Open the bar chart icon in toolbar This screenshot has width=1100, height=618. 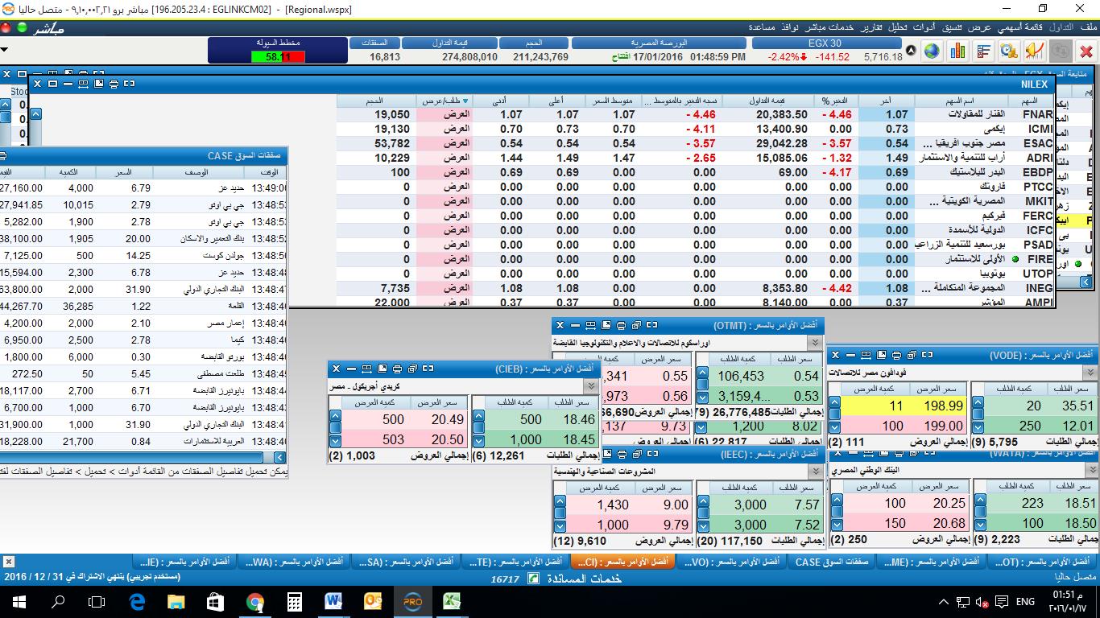(x=957, y=51)
